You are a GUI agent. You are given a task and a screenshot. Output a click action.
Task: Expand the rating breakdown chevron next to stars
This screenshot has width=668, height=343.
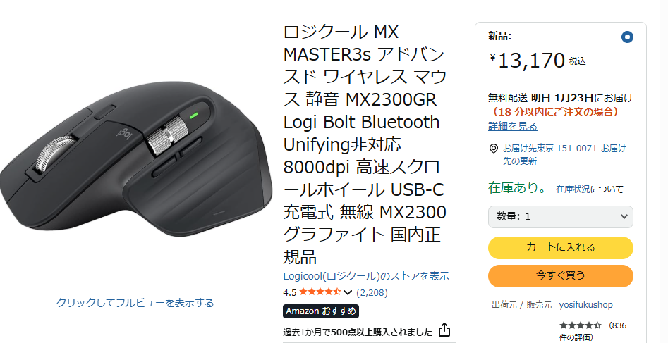(348, 292)
